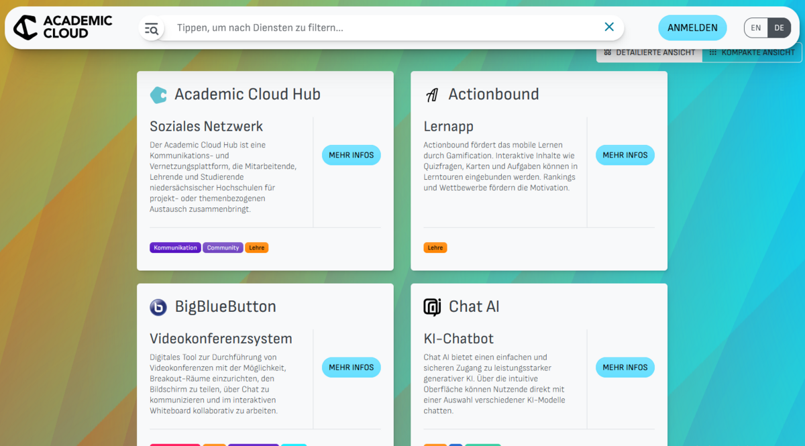Viewport: 805px width, 446px height.
Task: Select Detaillierte Ansicht view tab
Action: (649, 52)
